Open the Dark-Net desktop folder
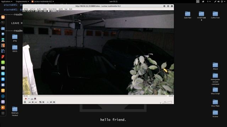Image resolution: width=227 pixels, height=127 pixels. 188,15
